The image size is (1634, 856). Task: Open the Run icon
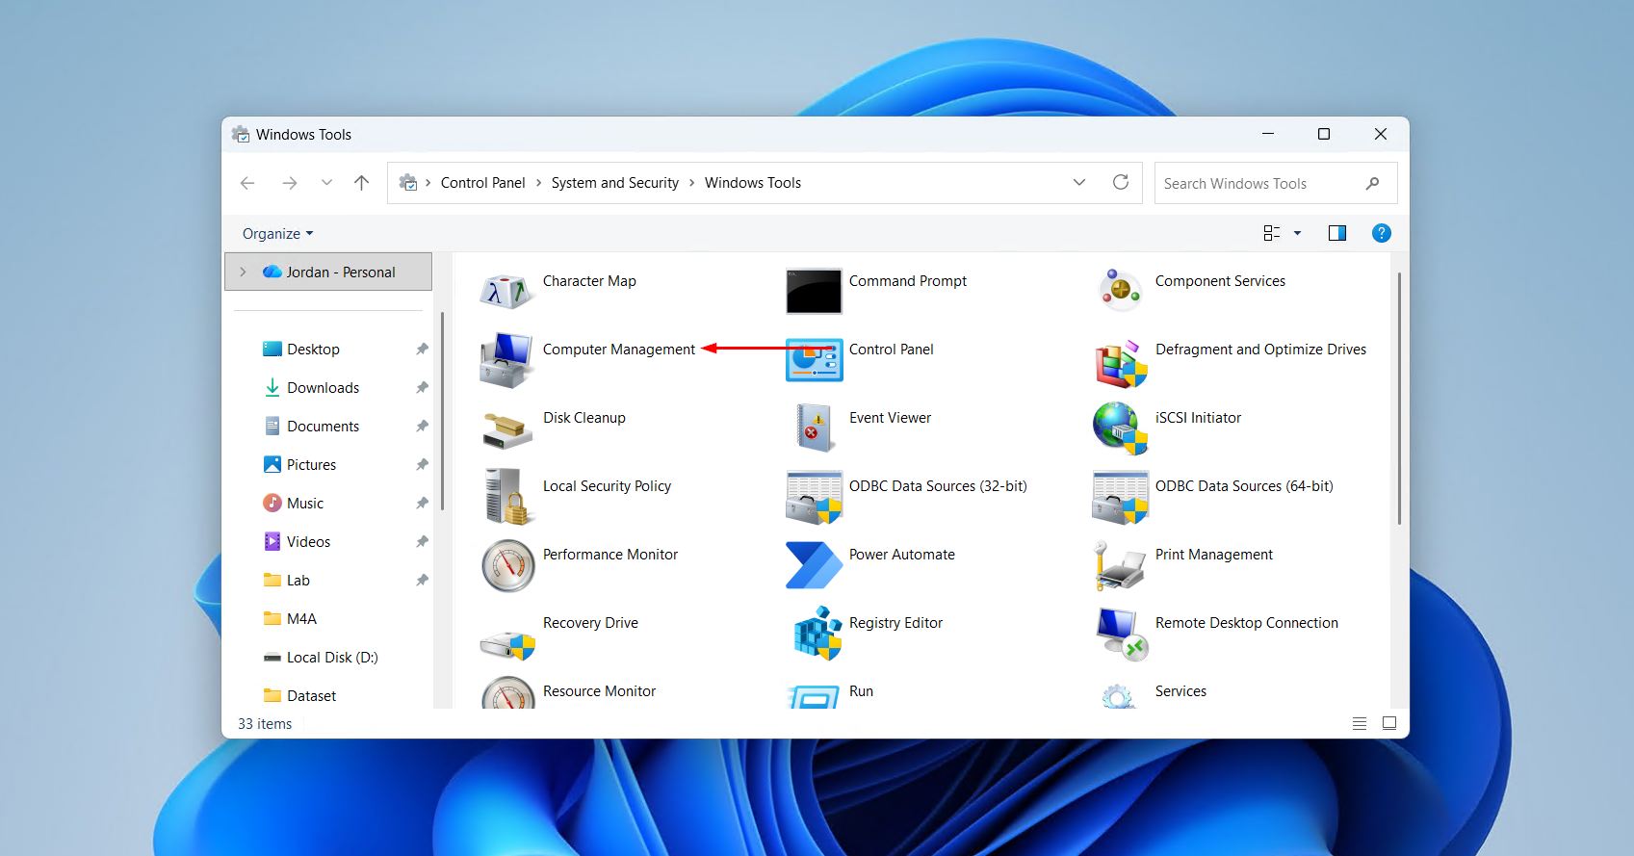(814, 697)
